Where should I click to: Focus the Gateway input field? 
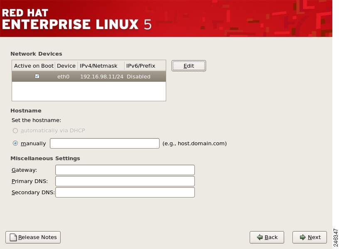(x=125, y=170)
